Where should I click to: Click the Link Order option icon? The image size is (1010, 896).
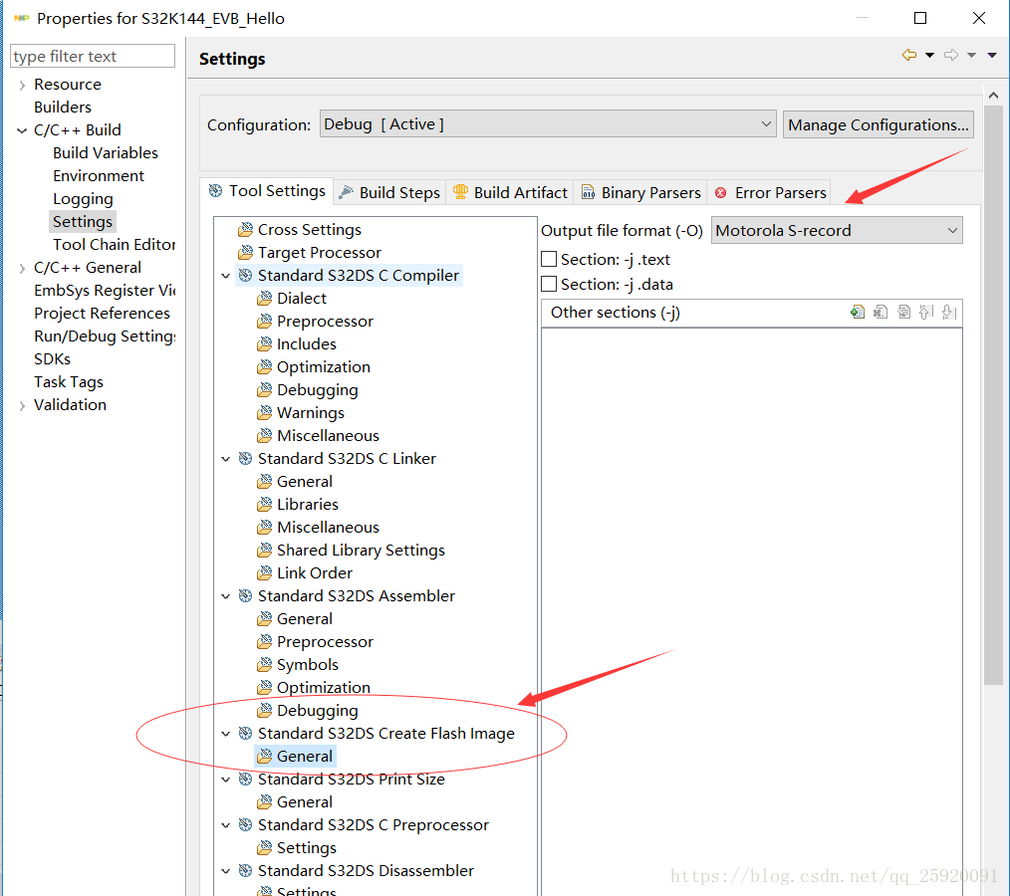264,572
